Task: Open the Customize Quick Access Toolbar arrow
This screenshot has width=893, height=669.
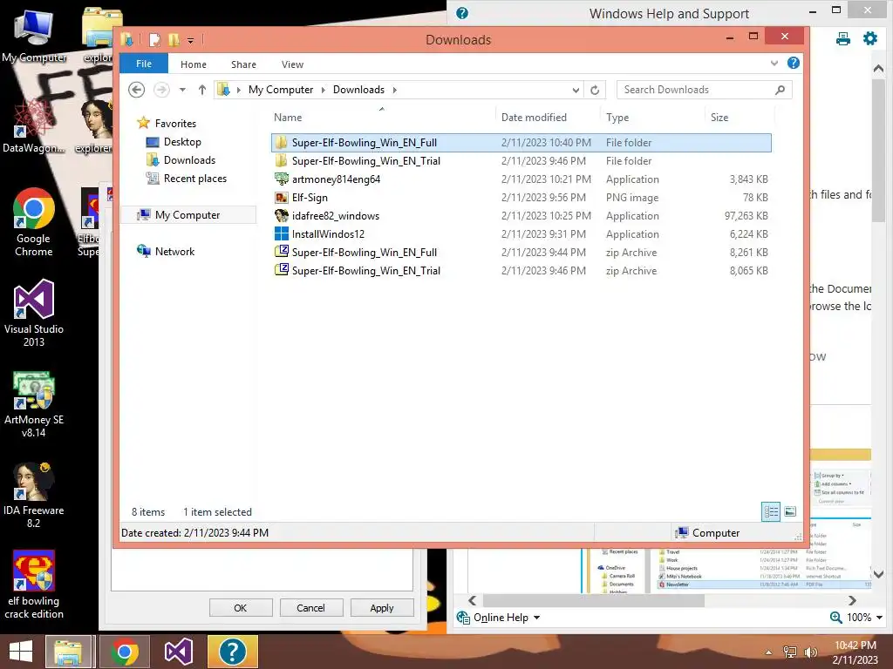Action: click(x=190, y=40)
